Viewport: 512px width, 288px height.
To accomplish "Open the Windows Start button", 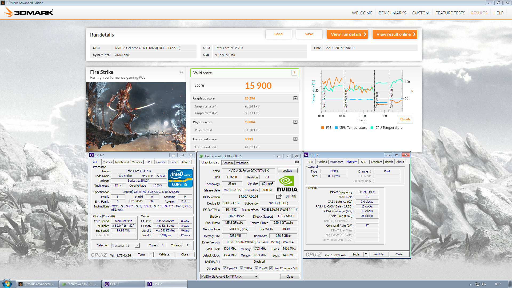I will tap(7, 284).
